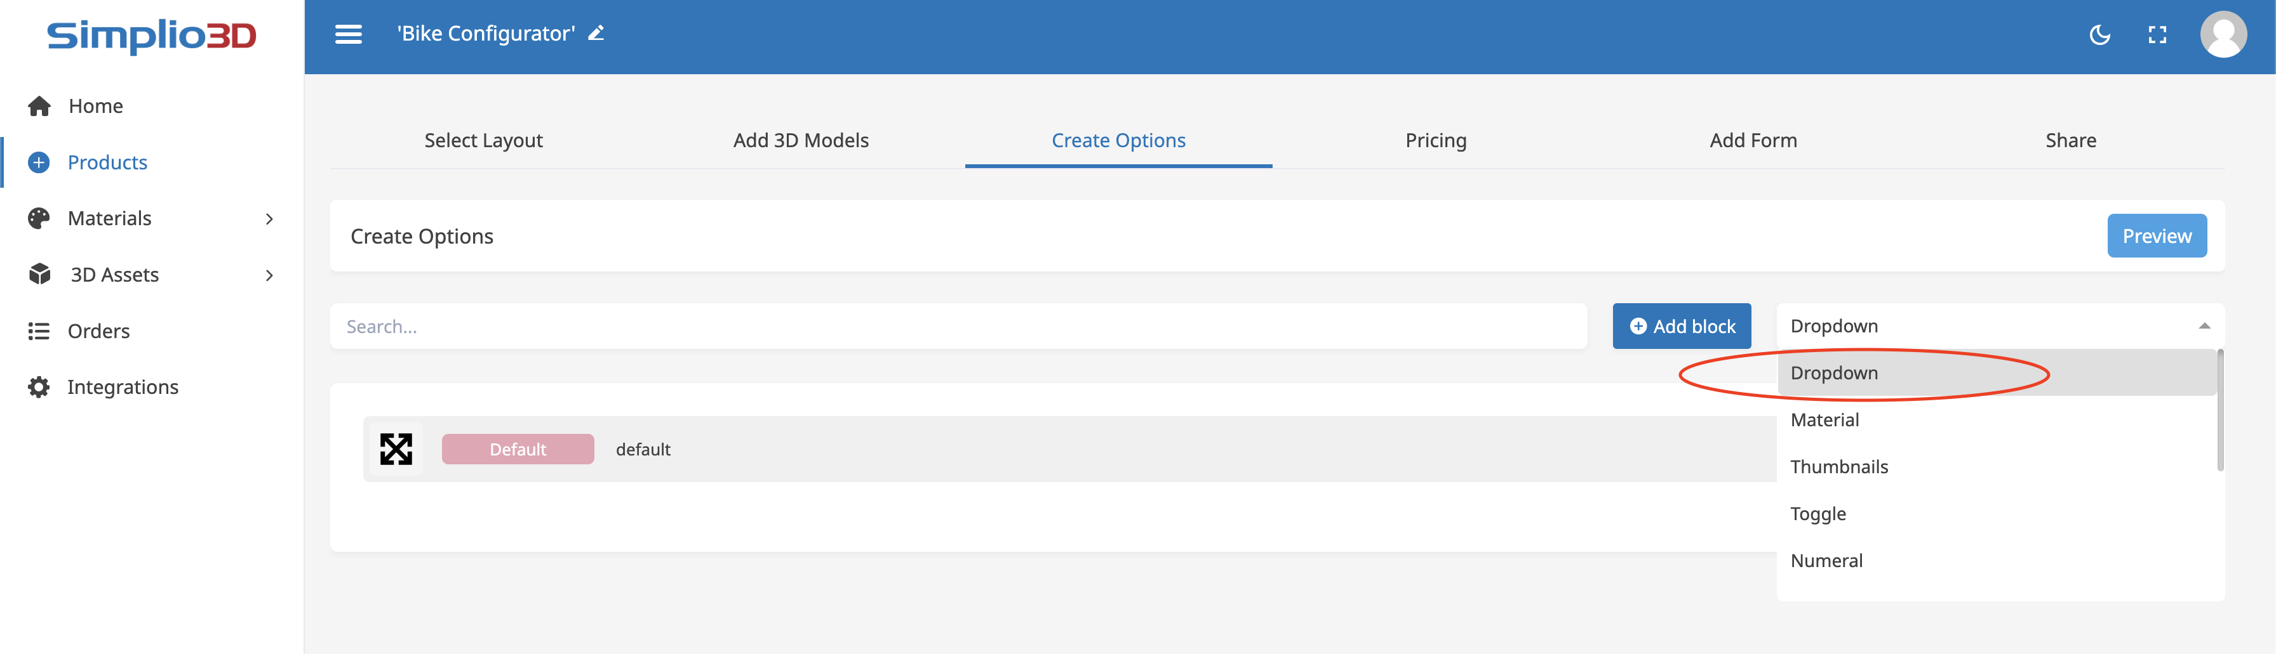
Task: Click the Home house icon in sidebar
Action: (x=39, y=107)
